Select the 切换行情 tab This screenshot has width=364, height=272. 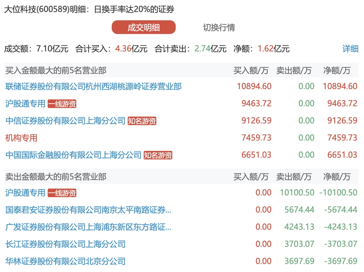coord(219,27)
